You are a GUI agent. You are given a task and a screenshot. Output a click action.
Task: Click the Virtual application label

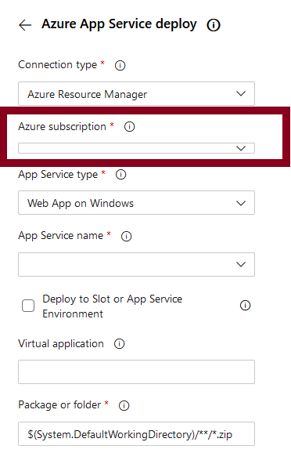click(x=61, y=344)
